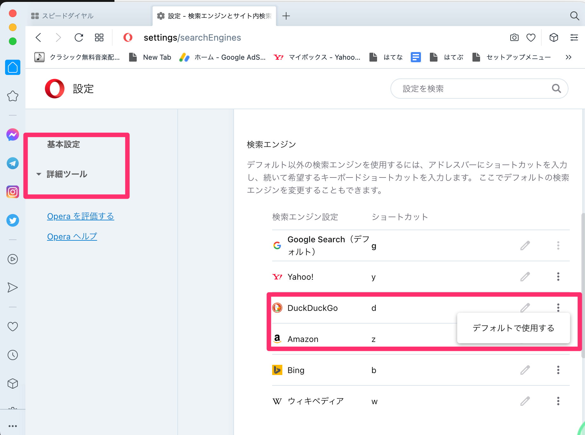Click the ショートカット column header
This screenshot has width=585, height=435.
(400, 217)
